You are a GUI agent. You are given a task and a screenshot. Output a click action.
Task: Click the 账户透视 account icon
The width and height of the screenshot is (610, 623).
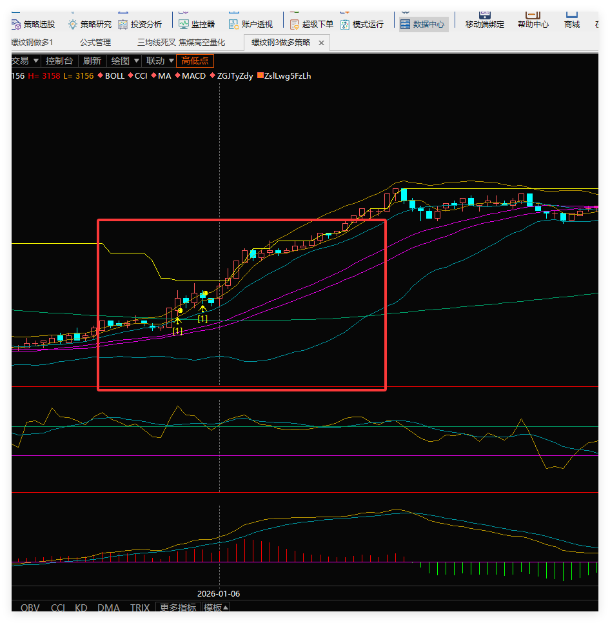[x=233, y=25]
